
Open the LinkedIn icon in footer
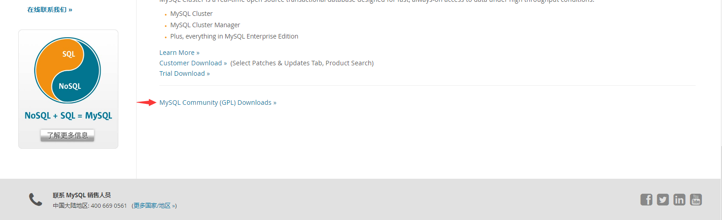click(679, 200)
